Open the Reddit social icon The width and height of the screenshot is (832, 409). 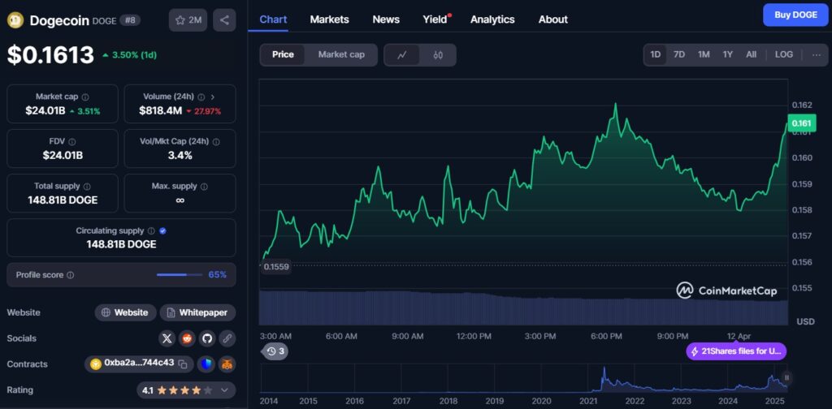tap(187, 338)
